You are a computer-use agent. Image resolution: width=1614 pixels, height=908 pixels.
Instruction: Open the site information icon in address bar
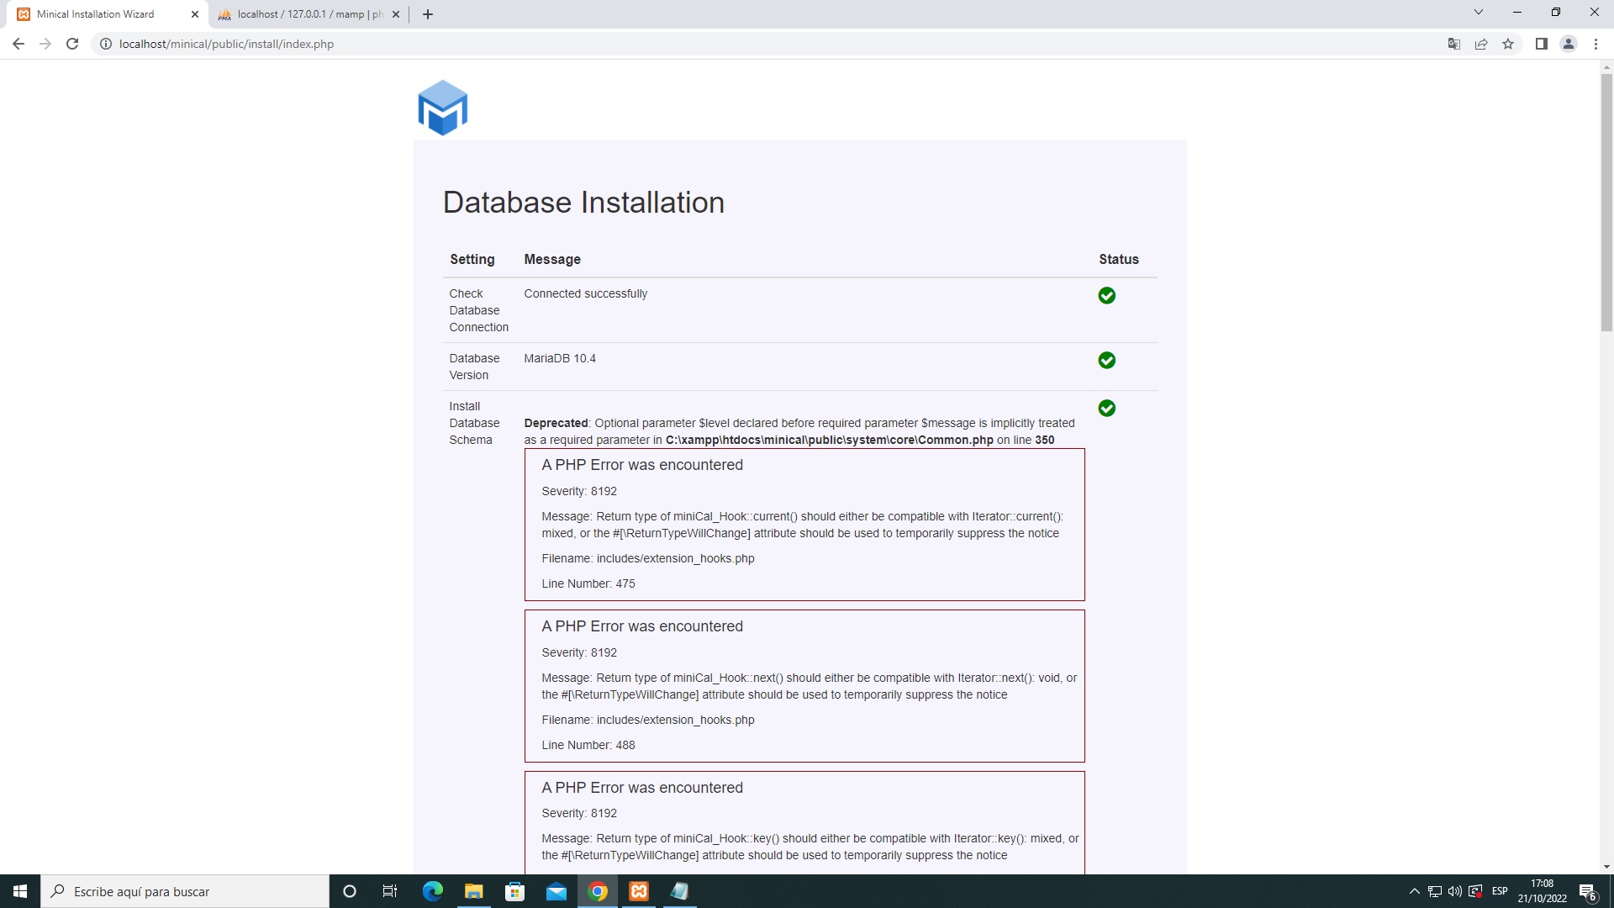pyautogui.click(x=106, y=44)
